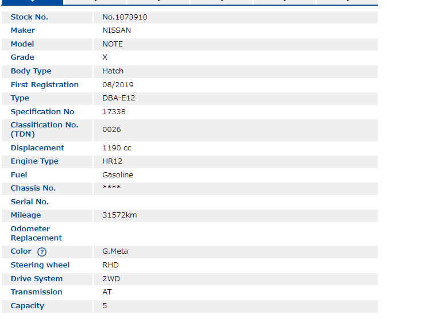The image size is (421, 326).
Task: Select the active blue tab at top left
Action: coord(32,2)
